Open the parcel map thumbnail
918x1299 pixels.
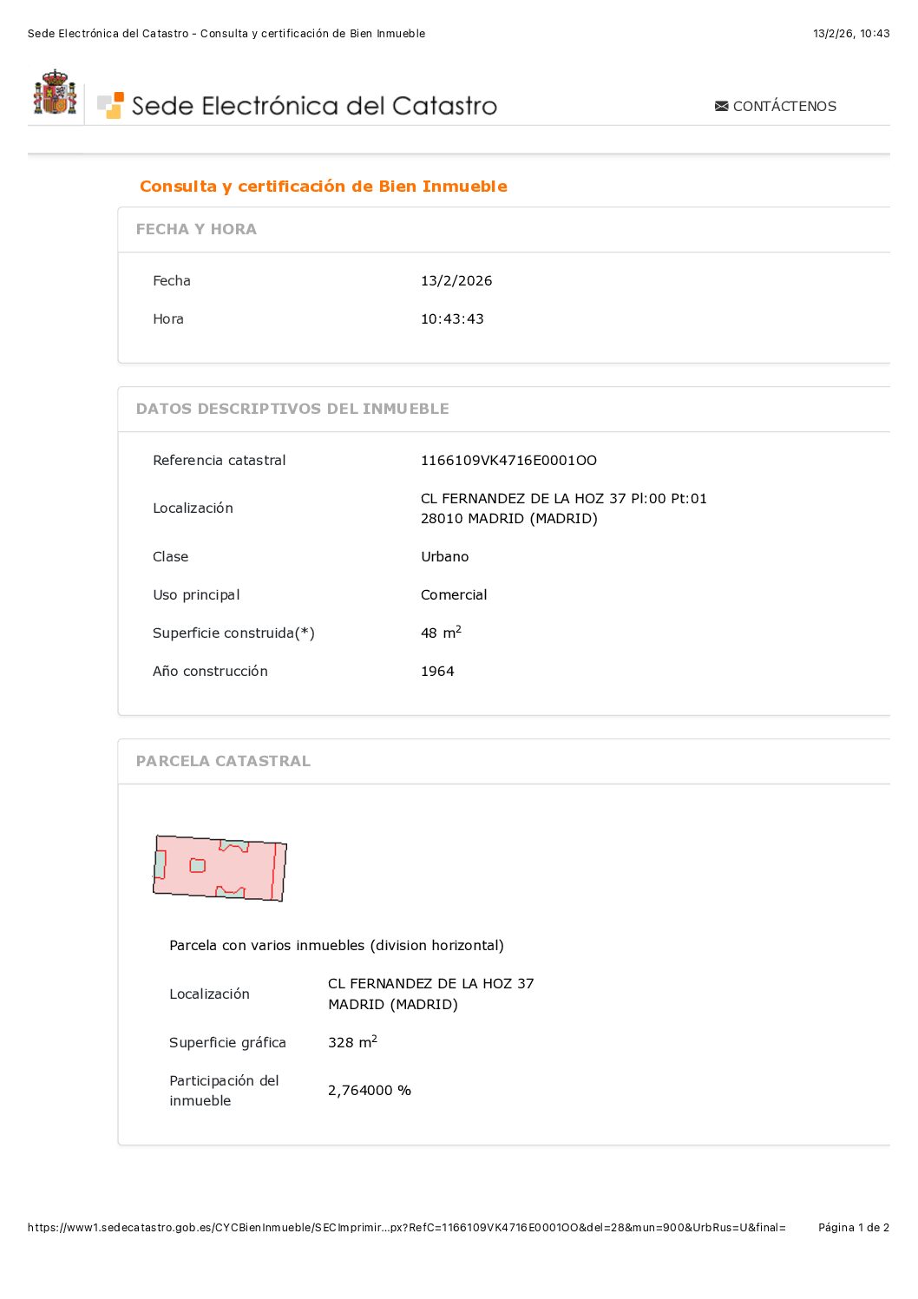tap(220, 868)
